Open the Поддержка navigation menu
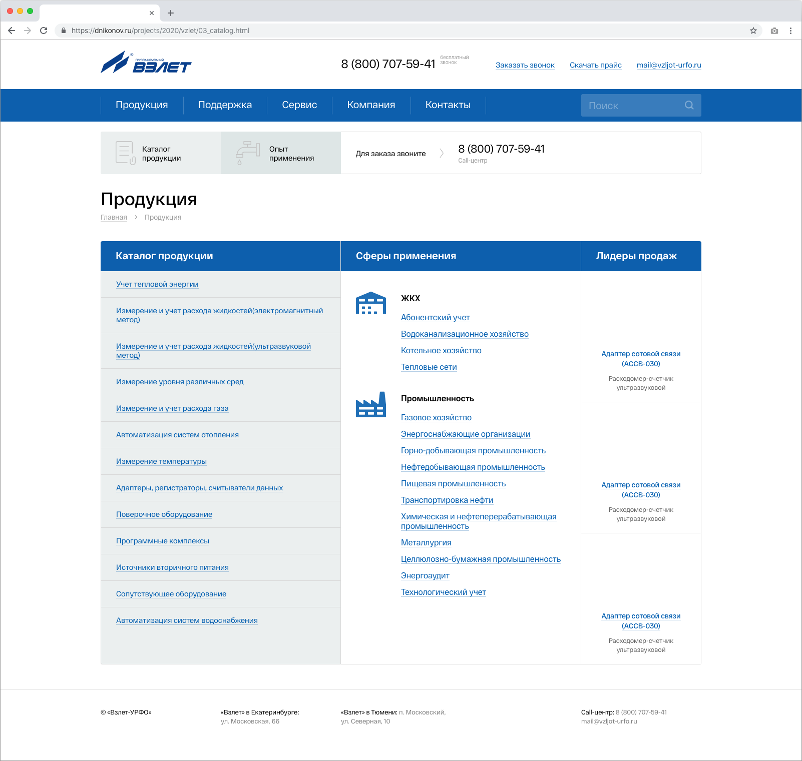This screenshot has height=761, width=802. click(225, 105)
